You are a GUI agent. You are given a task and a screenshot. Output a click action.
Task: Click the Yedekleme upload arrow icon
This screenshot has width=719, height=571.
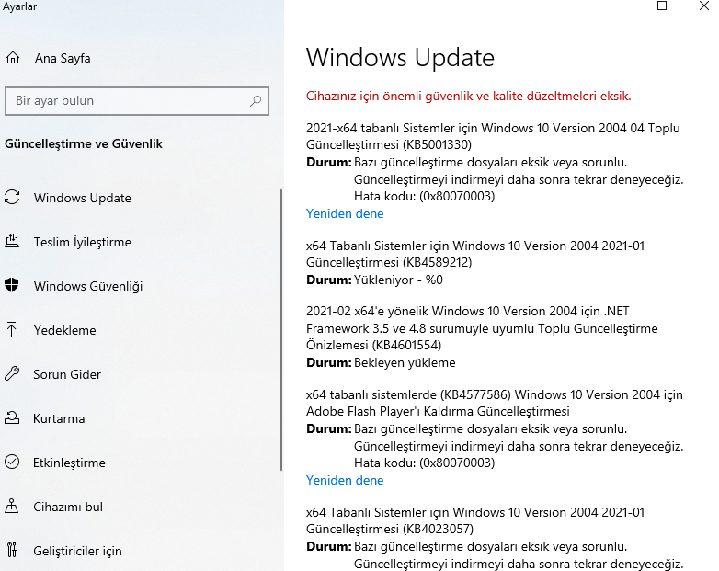click(x=12, y=329)
